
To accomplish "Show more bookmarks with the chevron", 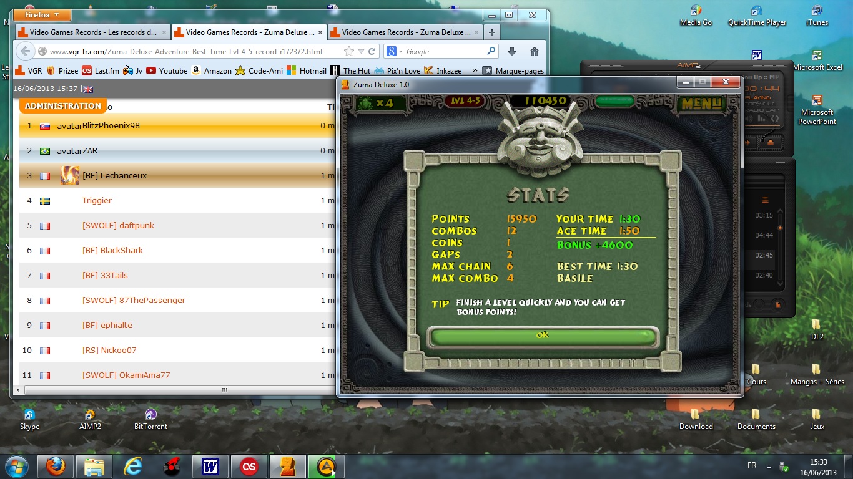I will (x=475, y=71).
